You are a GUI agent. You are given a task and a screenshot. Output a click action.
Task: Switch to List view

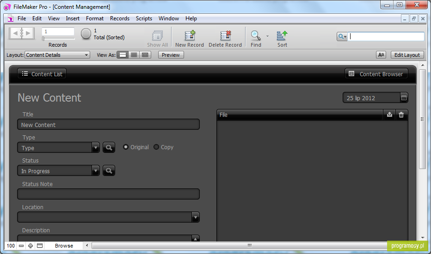(x=134, y=55)
